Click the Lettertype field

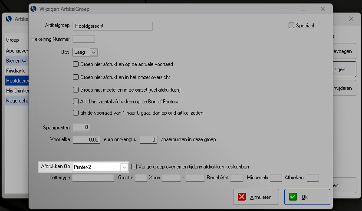[x=93, y=178]
